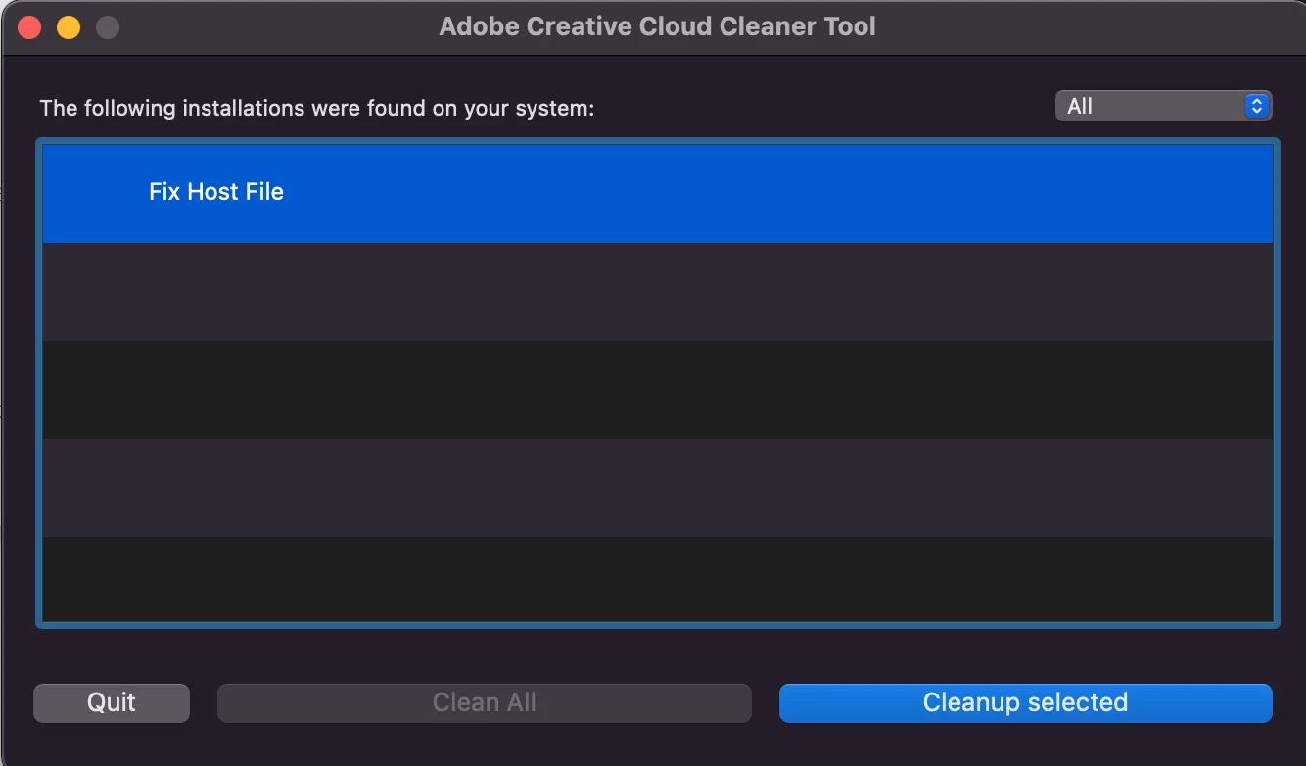Click the Cleanup selected button
The height and width of the screenshot is (766, 1306).
[1025, 702]
